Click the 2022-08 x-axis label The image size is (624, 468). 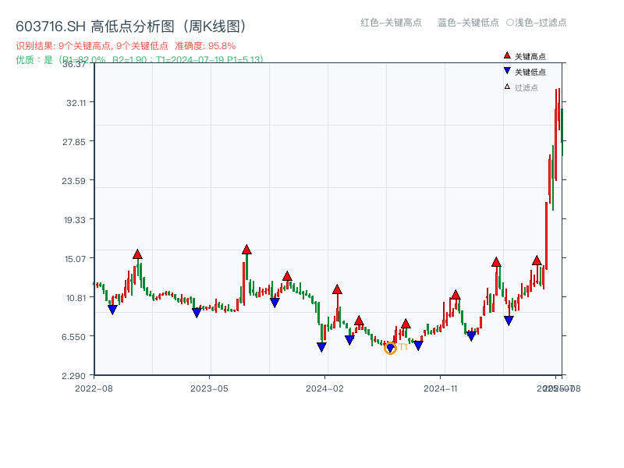pos(94,388)
